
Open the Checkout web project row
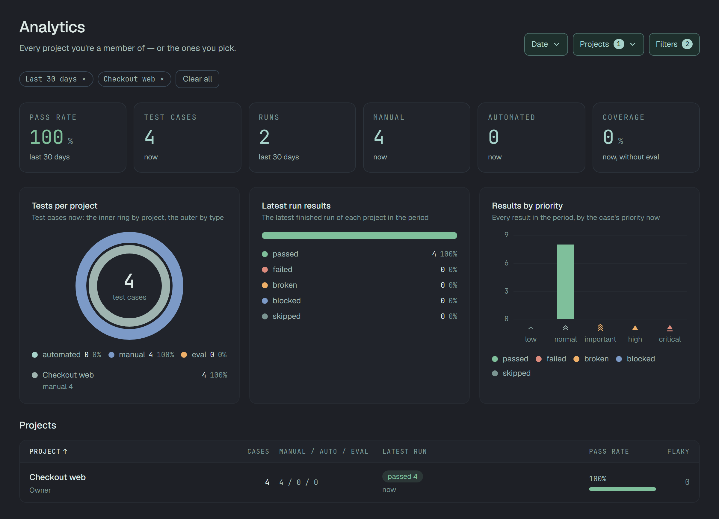coord(359,482)
